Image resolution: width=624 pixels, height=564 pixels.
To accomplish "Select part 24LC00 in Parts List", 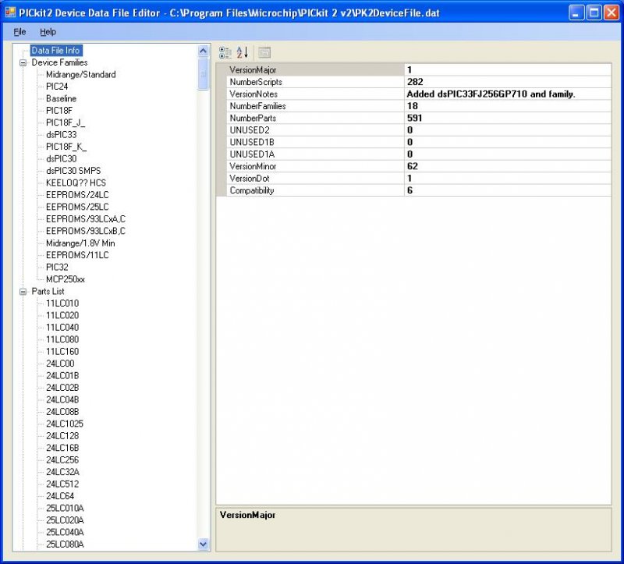I will 60,364.
